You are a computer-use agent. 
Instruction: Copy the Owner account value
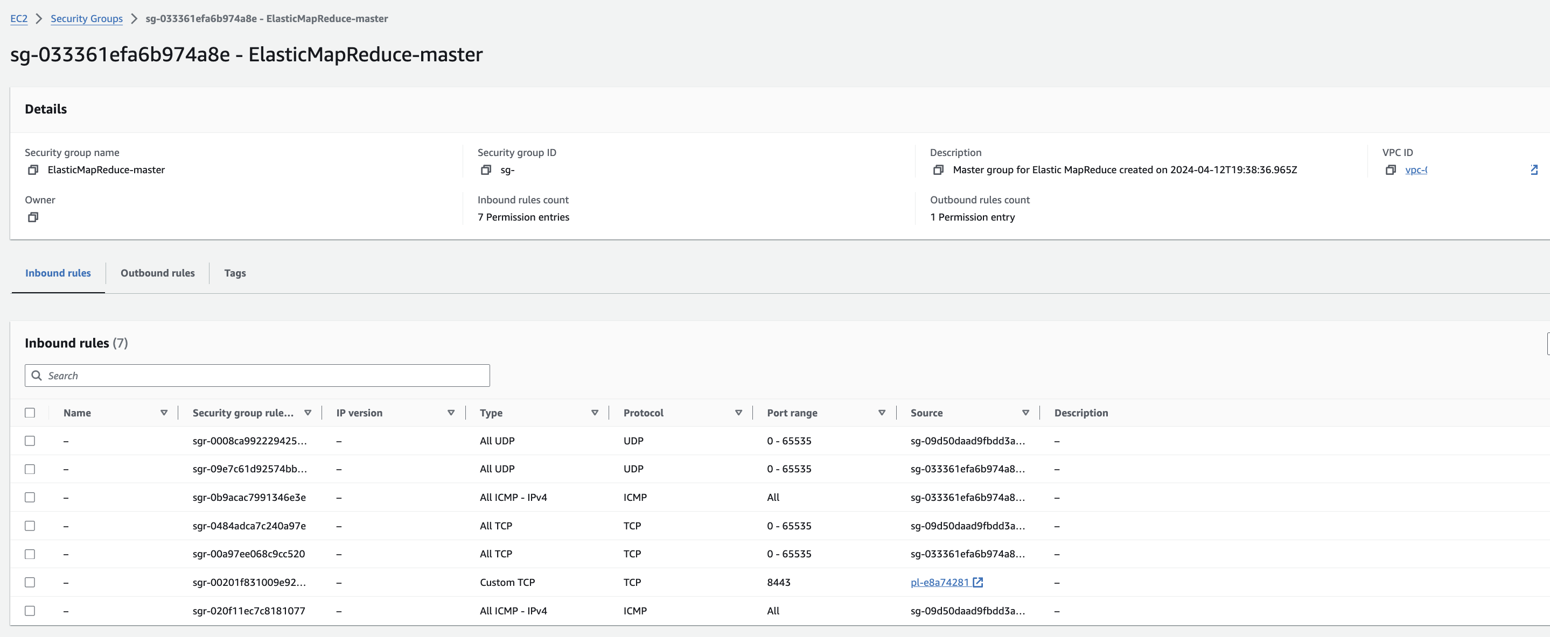33,217
